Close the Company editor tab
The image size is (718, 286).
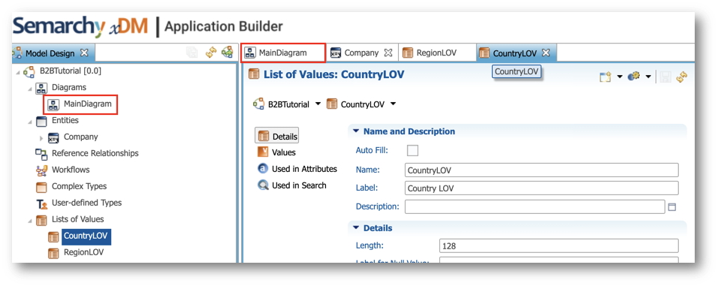[x=388, y=53]
